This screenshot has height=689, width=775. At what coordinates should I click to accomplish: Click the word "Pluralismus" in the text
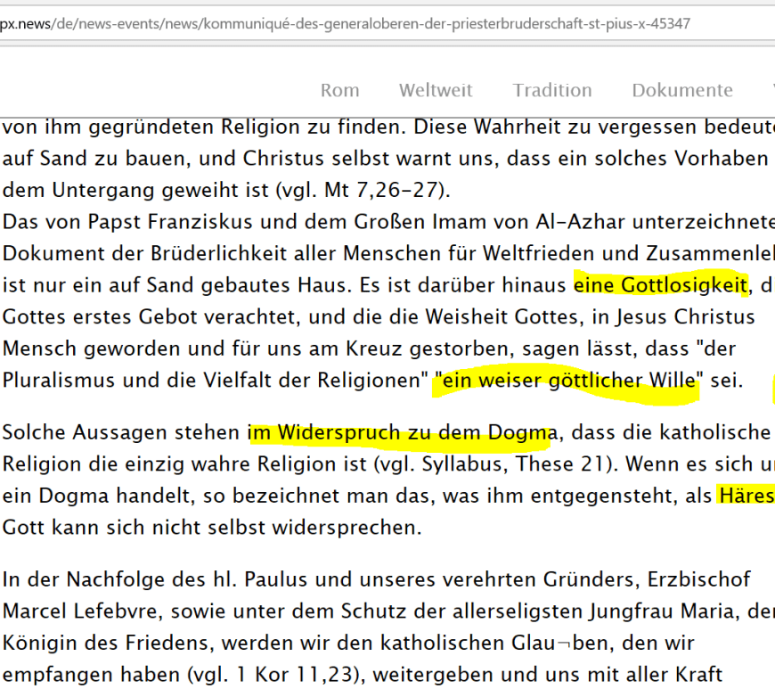coord(67,381)
